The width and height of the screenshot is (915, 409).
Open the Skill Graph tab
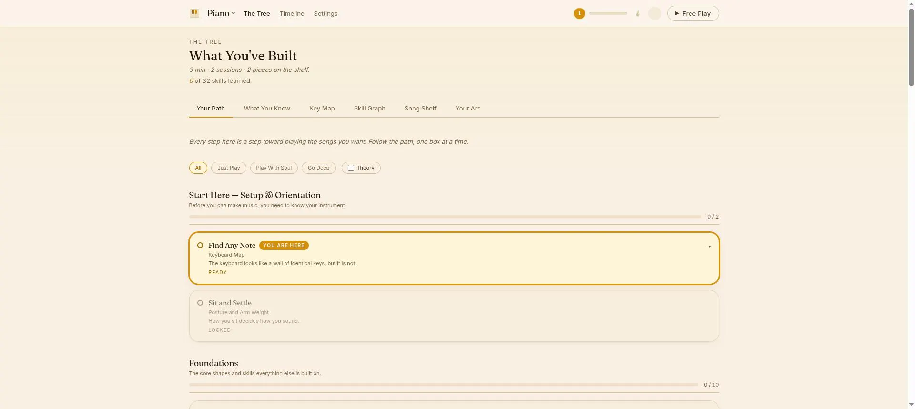[x=369, y=109]
